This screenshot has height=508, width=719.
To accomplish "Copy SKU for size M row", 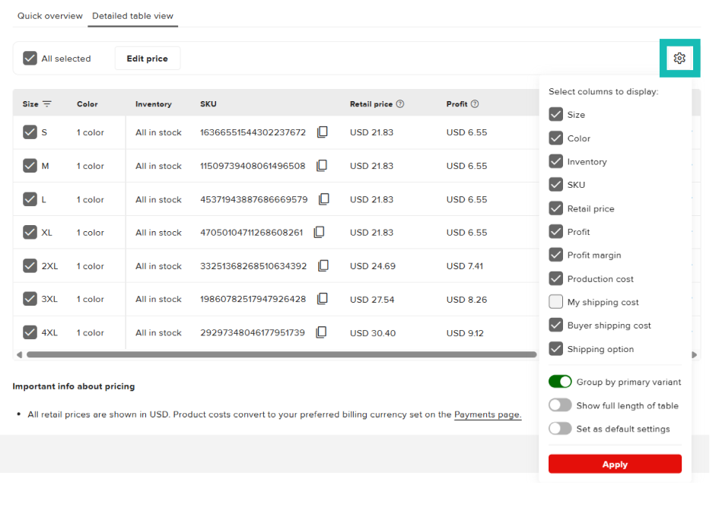I will tap(322, 166).
